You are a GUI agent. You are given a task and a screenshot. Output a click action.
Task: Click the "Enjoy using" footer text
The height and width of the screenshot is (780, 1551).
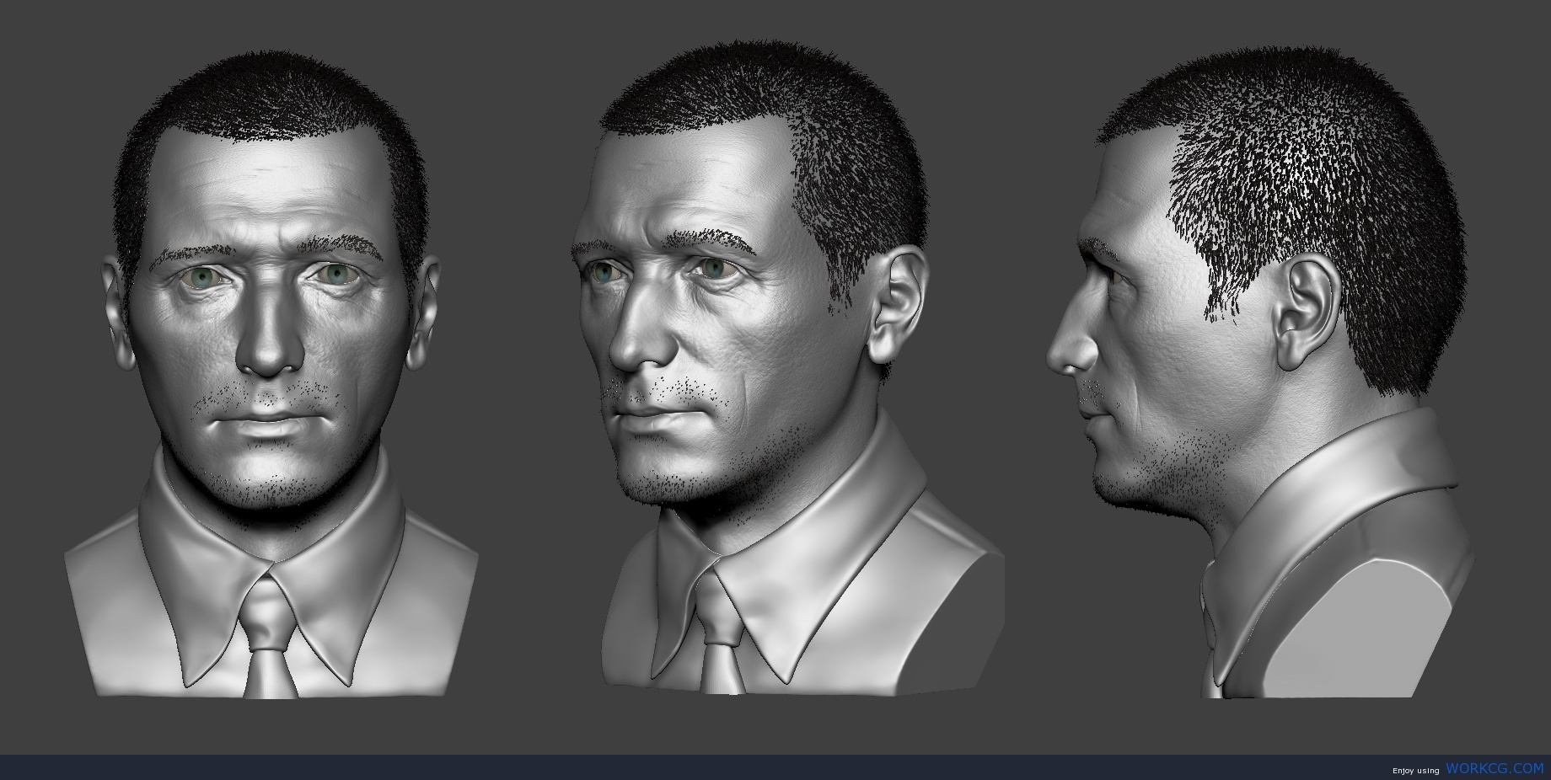tap(1415, 771)
